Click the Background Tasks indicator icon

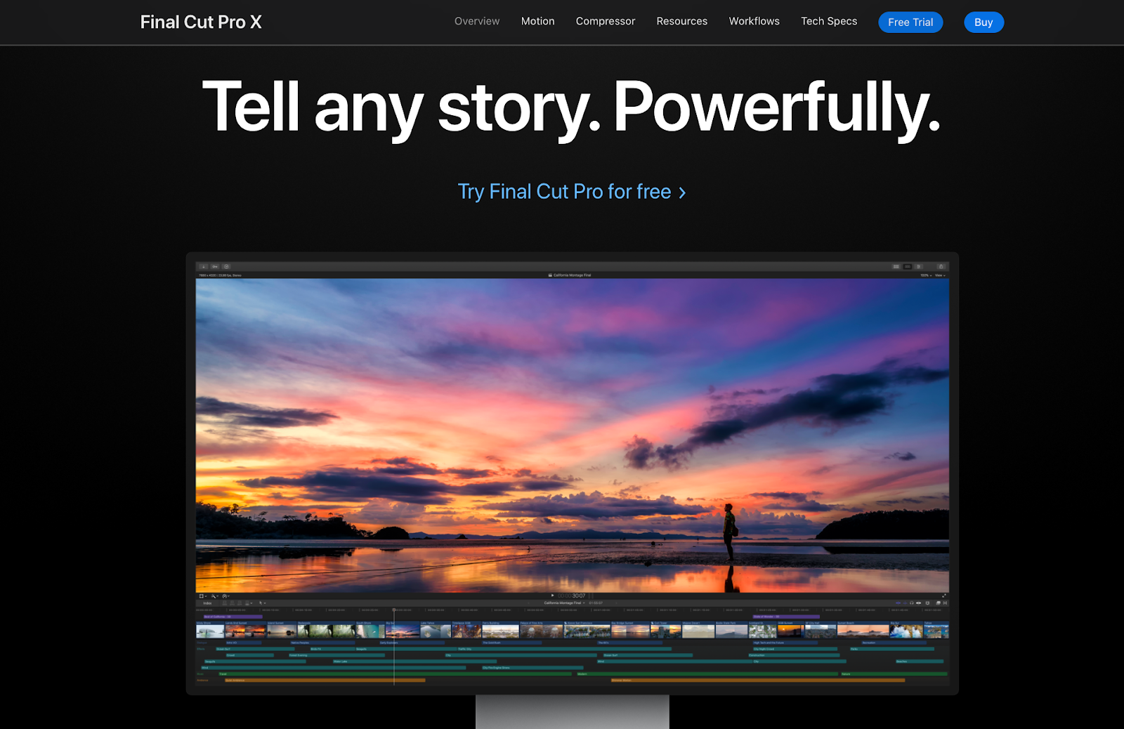(x=226, y=266)
